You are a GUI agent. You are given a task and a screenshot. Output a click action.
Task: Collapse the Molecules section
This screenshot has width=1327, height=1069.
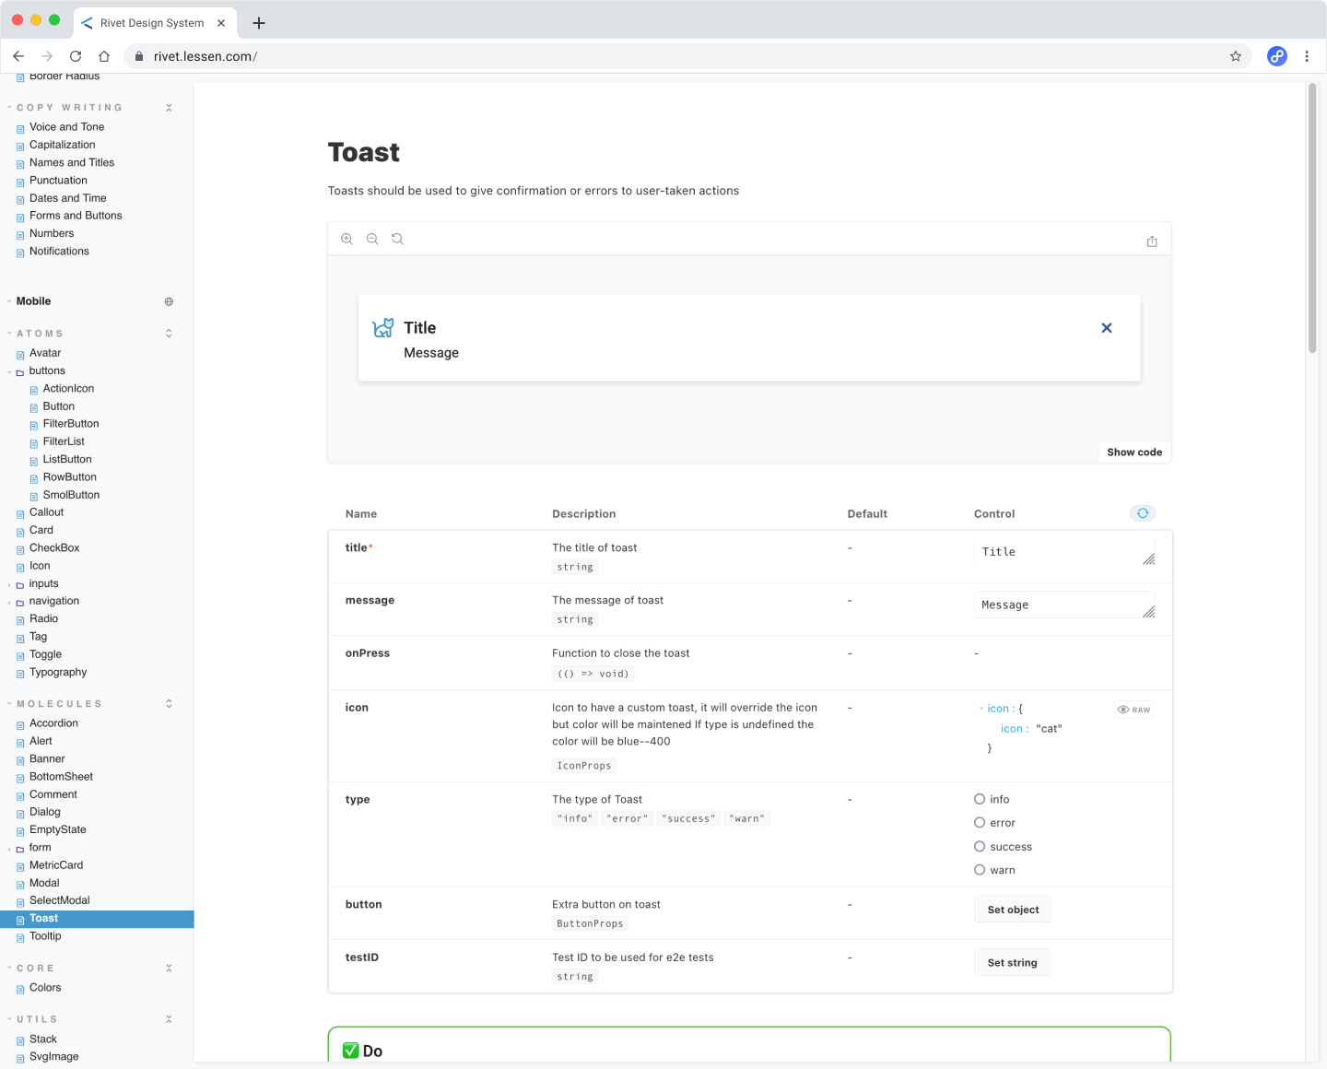169,704
